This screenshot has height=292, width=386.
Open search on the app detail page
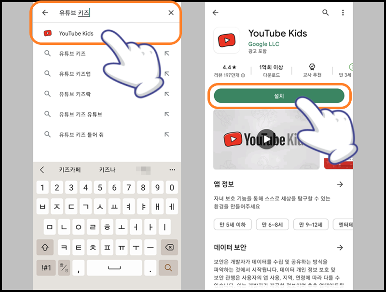point(325,13)
